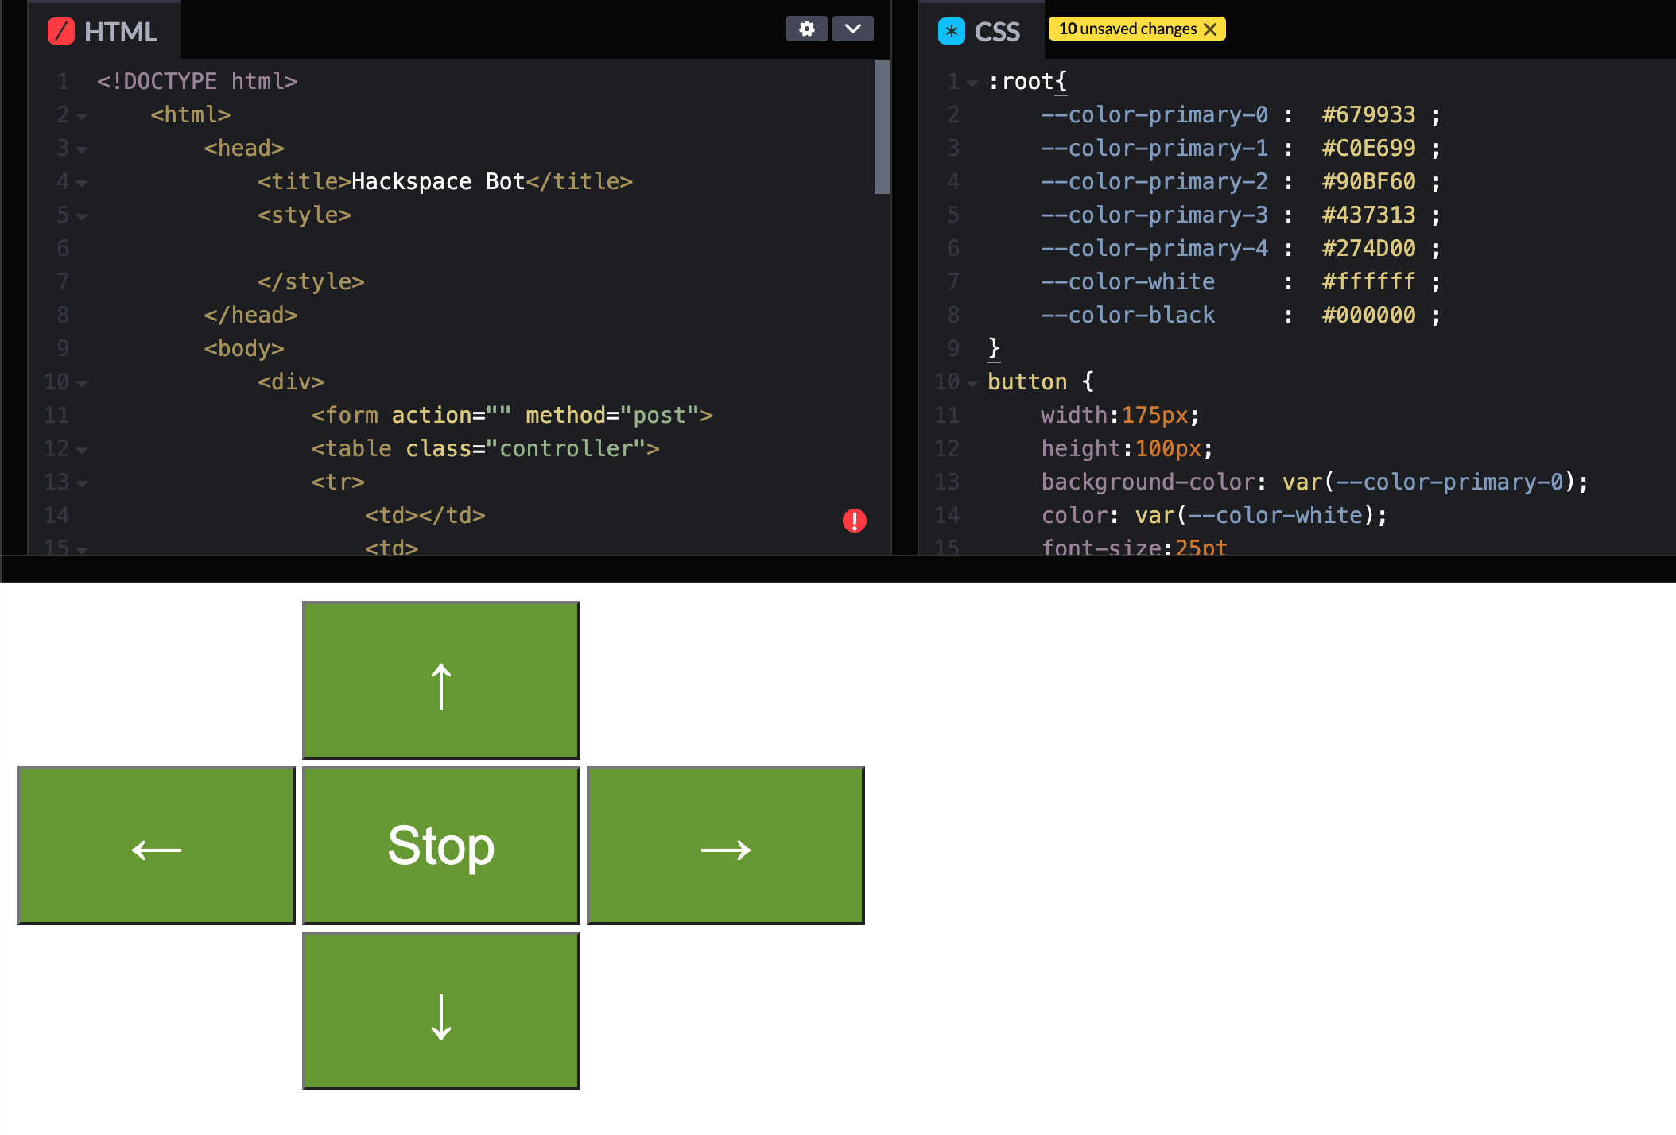1676x1135 pixels.
Task: Collapse the html element fold on line 2
Action: (x=83, y=115)
